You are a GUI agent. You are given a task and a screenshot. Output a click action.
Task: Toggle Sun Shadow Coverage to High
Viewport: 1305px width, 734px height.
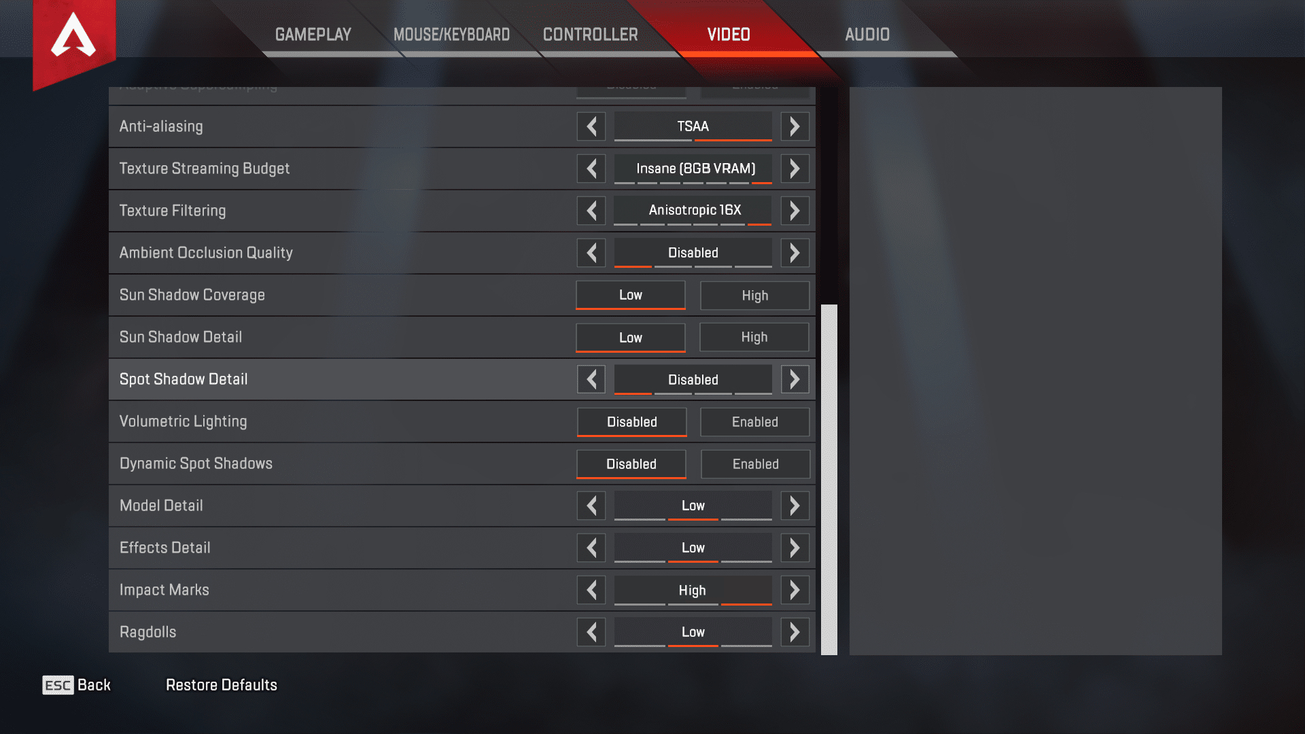[x=754, y=294]
